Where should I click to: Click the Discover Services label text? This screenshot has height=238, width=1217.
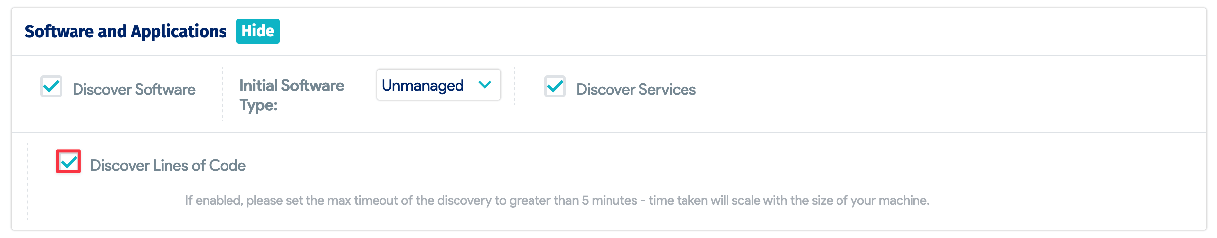coord(636,90)
